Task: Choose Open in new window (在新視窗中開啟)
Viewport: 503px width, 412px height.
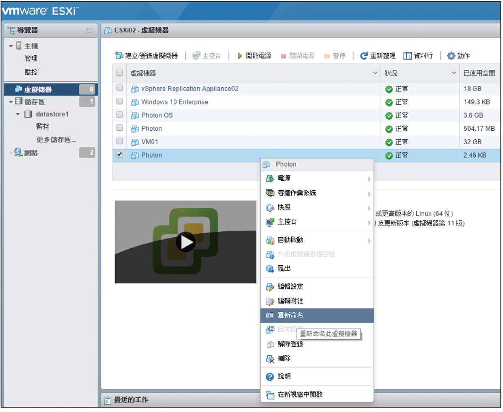Action: point(317,394)
